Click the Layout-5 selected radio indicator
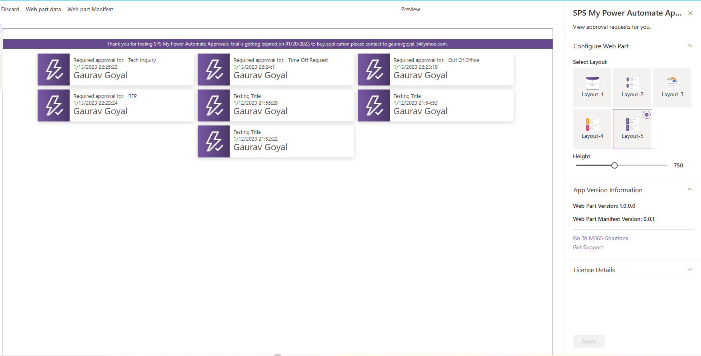This screenshot has width=701, height=356. 647,115
